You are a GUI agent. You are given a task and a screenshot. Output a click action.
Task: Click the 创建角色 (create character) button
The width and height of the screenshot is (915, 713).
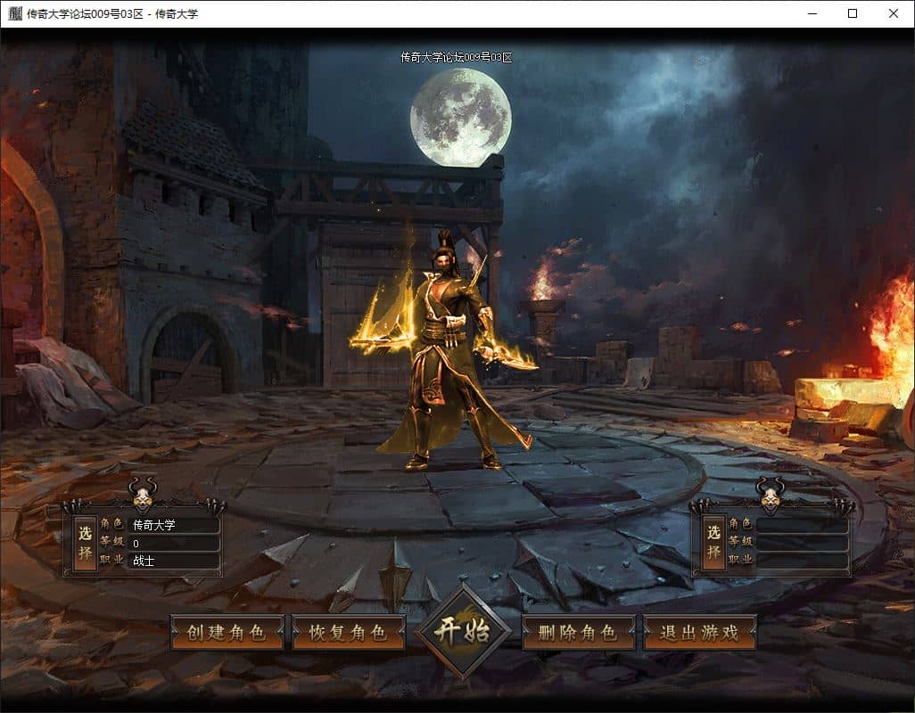[227, 632]
